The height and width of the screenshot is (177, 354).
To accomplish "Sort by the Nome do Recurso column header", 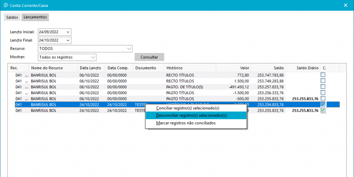I will point(53,68).
